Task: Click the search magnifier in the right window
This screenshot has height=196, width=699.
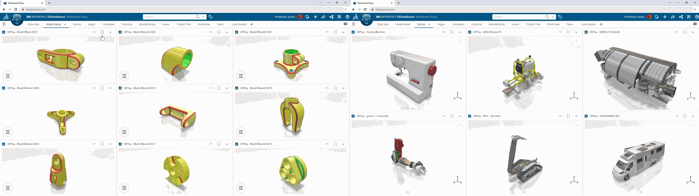Action: click(x=547, y=17)
